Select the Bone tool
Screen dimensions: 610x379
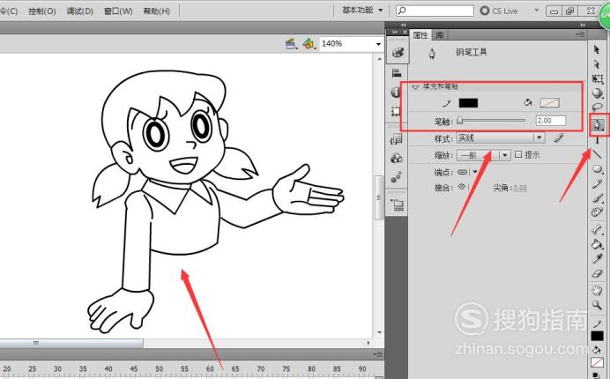[597, 229]
